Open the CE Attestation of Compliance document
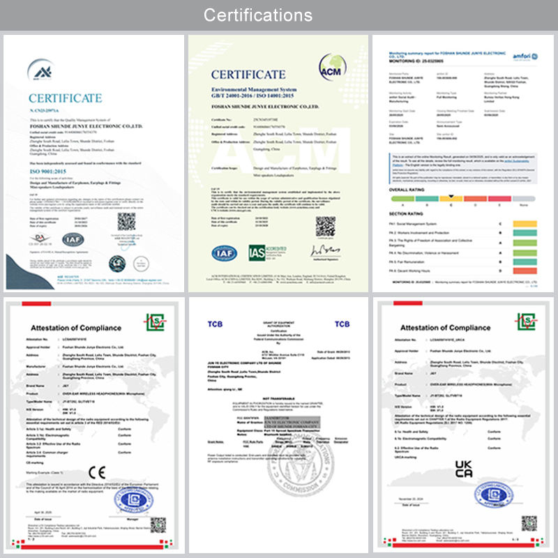Screen dimensions: 558x558 (x=94, y=425)
